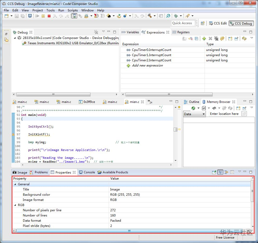258x243 pixels.
Task: Toggle Continuous Refresh in Expressions toolbar
Action: pos(244,39)
